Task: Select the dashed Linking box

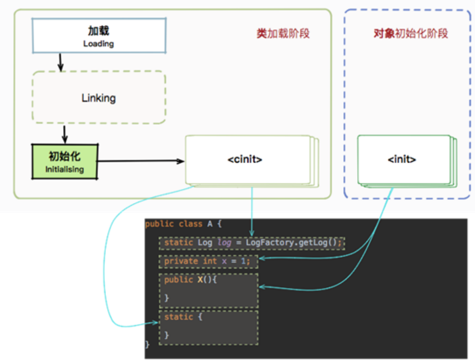Action: [99, 98]
